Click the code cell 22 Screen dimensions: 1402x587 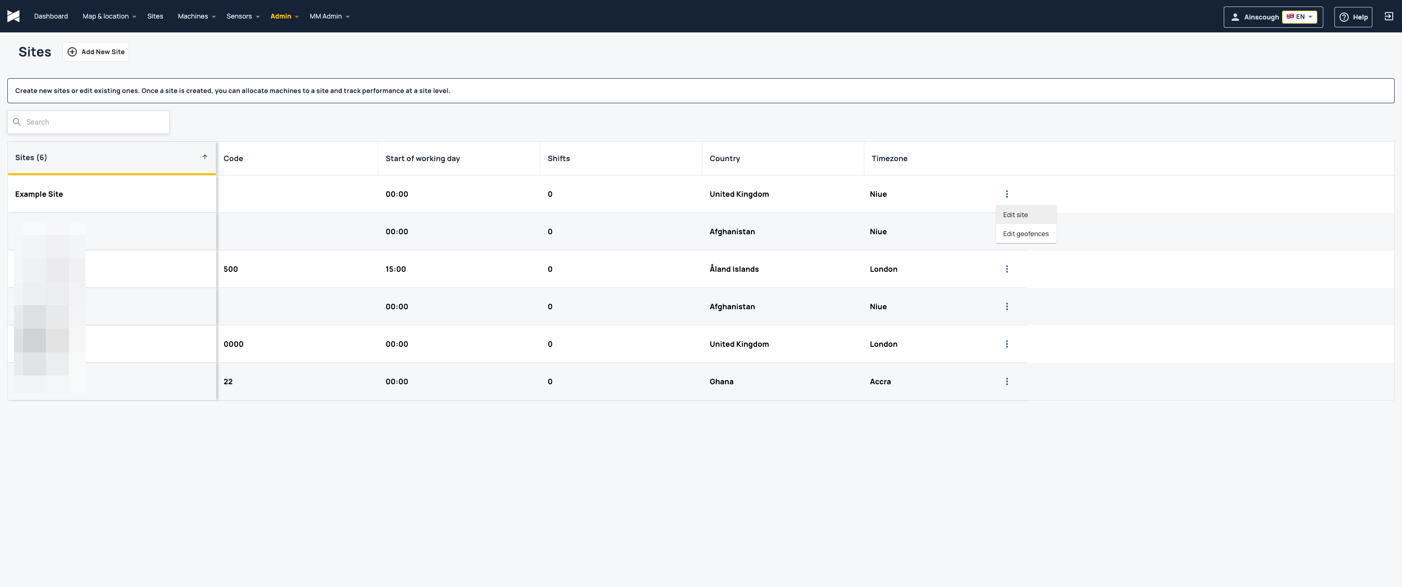[x=228, y=382]
